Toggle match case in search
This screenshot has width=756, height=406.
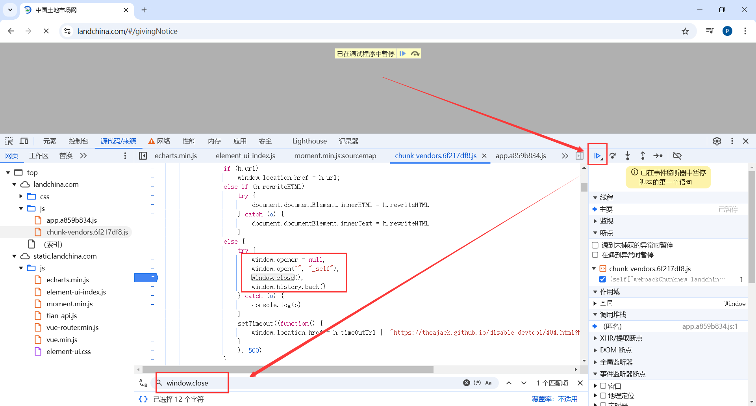[488, 383]
